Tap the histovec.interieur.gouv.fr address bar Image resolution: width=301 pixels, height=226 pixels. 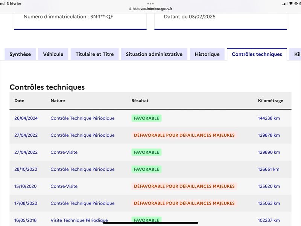151,9
